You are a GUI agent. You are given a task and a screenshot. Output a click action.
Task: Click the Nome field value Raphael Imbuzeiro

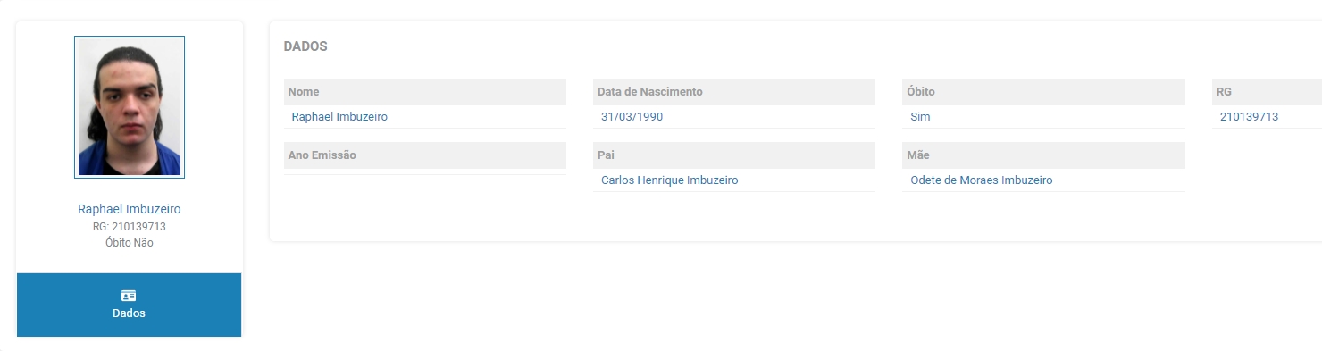click(x=339, y=117)
